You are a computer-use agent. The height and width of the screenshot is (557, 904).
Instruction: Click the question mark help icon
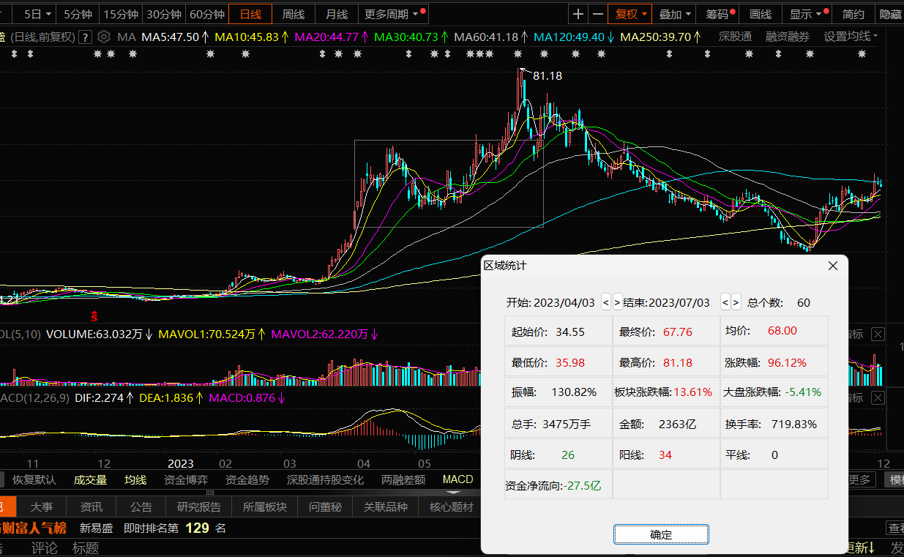[x=85, y=37]
